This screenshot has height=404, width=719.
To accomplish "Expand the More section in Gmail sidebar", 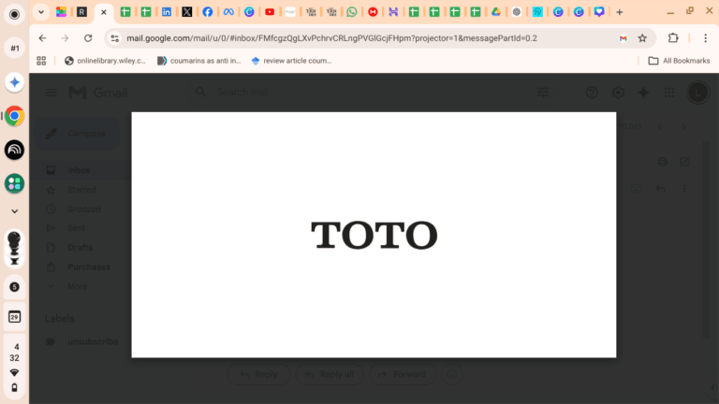I will [77, 286].
